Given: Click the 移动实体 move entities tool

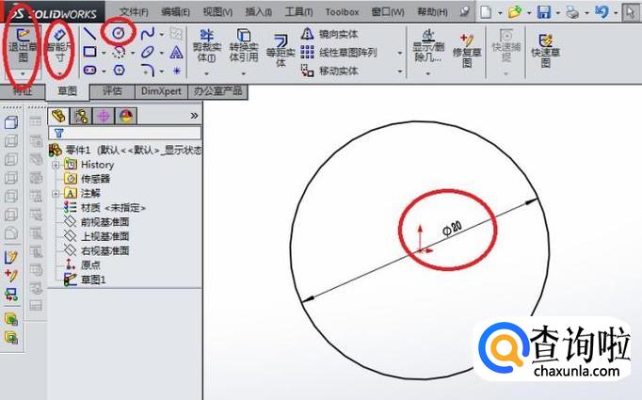Looking at the screenshot, I should [329, 71].
